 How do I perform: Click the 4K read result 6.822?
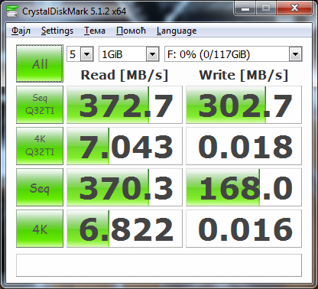[125, 229]
